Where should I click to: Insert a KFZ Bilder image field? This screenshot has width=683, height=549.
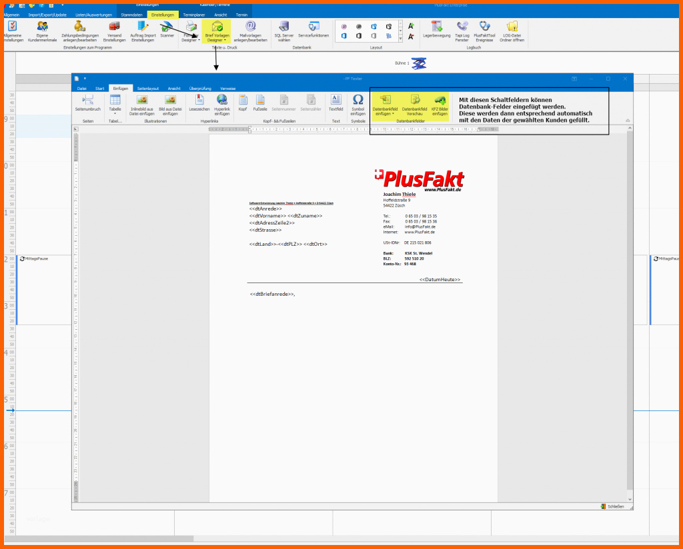[x=440, y=104]
